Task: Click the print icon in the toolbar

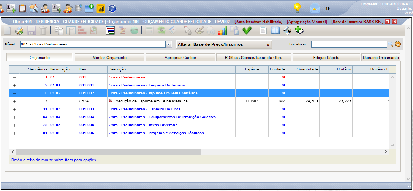Action: click(19, 30)
